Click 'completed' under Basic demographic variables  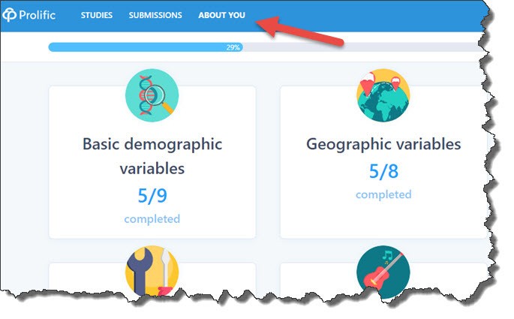(152, 218)
